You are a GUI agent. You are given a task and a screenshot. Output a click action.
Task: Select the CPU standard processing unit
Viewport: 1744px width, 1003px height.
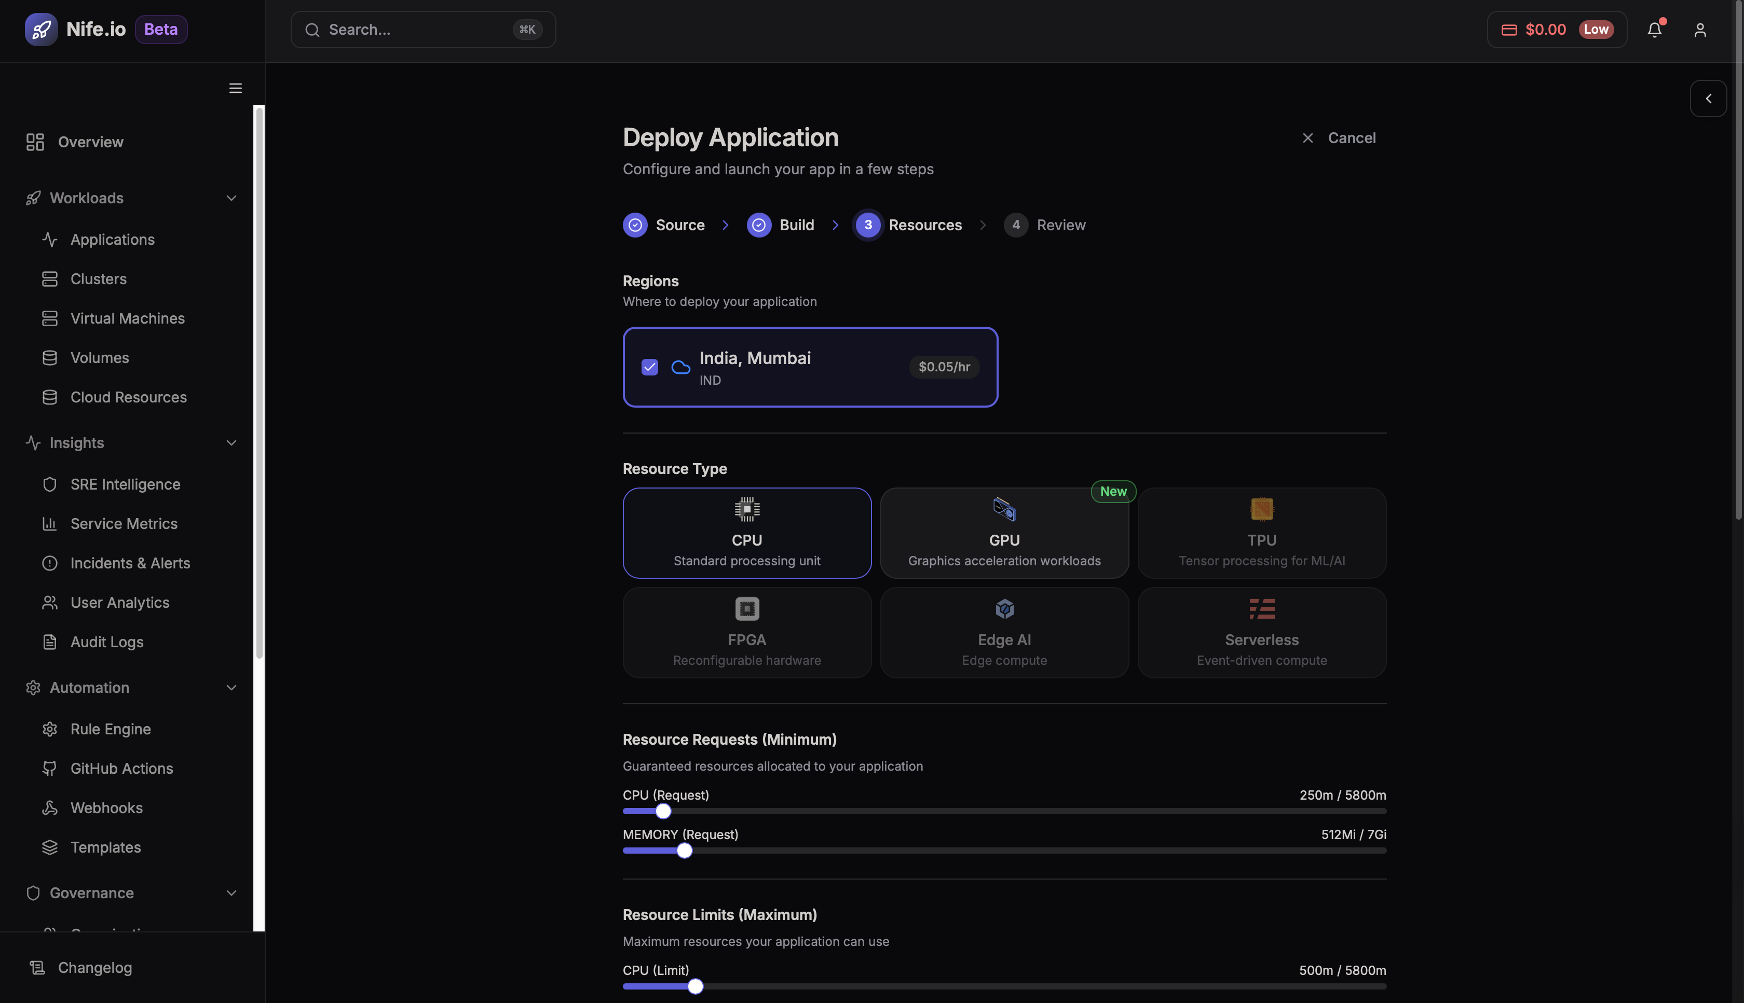point(746,533)
